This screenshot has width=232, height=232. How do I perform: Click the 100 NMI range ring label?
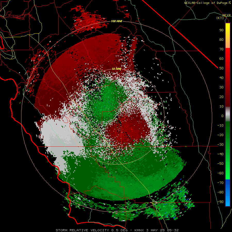pyautogui.click(x=117, y=21)
